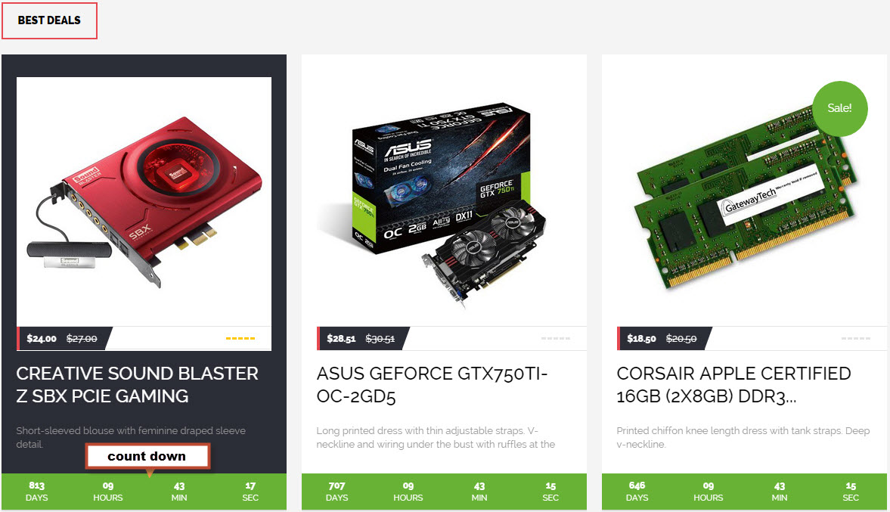
Task: Click the grey star rating on Corsair RAM
Action: click(x=856, y=338)
